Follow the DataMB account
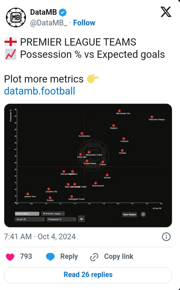 84,23
